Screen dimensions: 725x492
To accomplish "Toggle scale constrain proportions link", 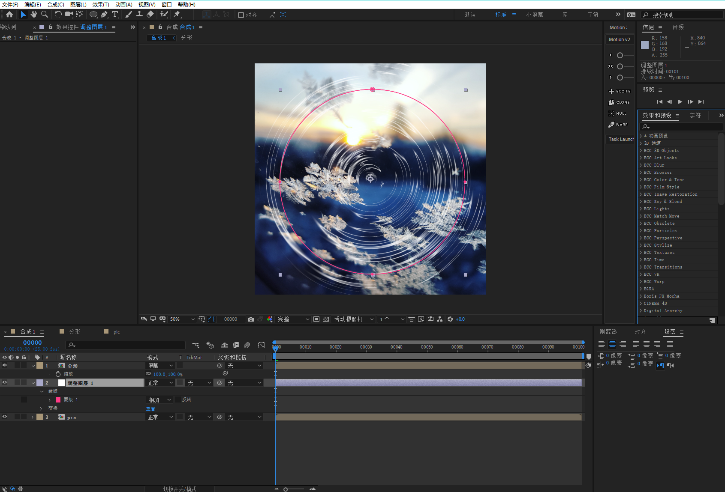I will point(148,374).
